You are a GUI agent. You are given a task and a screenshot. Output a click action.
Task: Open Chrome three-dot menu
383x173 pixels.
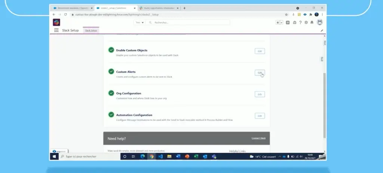click(322, 15)
